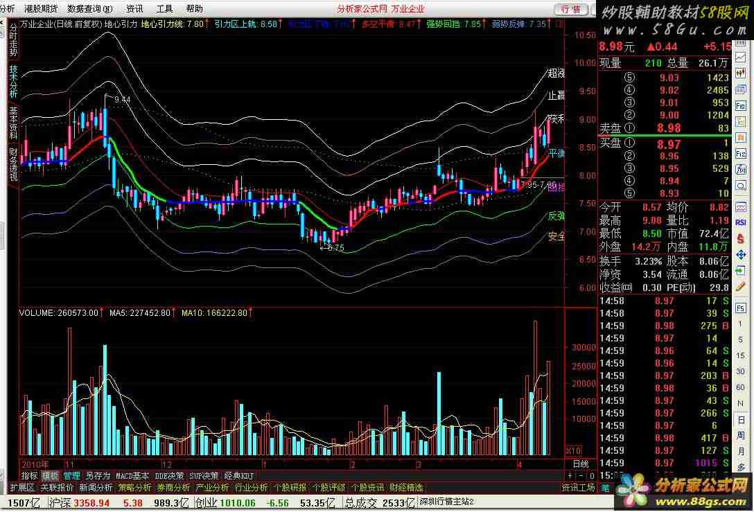
Task: Click 另存为 below the chart
Action: tap(98, 476)
